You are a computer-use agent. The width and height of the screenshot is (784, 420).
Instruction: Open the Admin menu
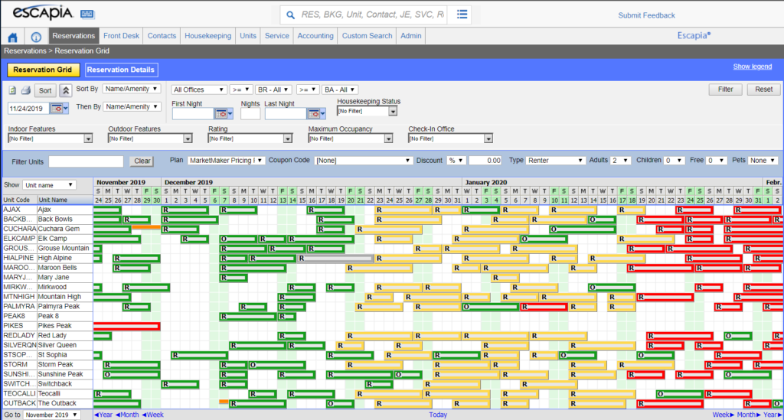411,36
